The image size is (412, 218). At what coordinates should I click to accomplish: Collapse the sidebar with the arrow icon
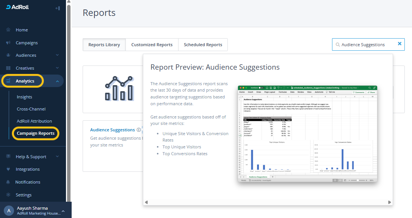tap(57, 8)
